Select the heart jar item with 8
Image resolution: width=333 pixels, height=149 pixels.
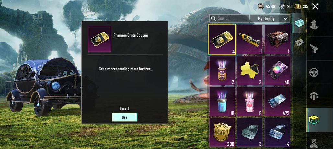click(250, 101)
